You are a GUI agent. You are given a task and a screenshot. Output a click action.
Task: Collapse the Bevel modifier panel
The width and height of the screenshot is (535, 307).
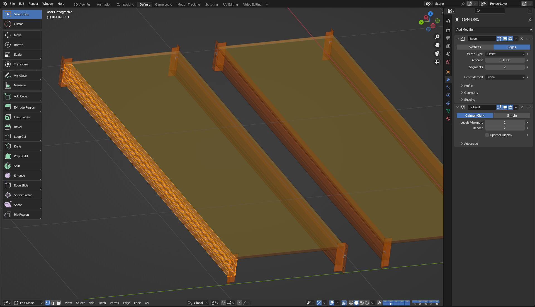click(x=458, y=39)
